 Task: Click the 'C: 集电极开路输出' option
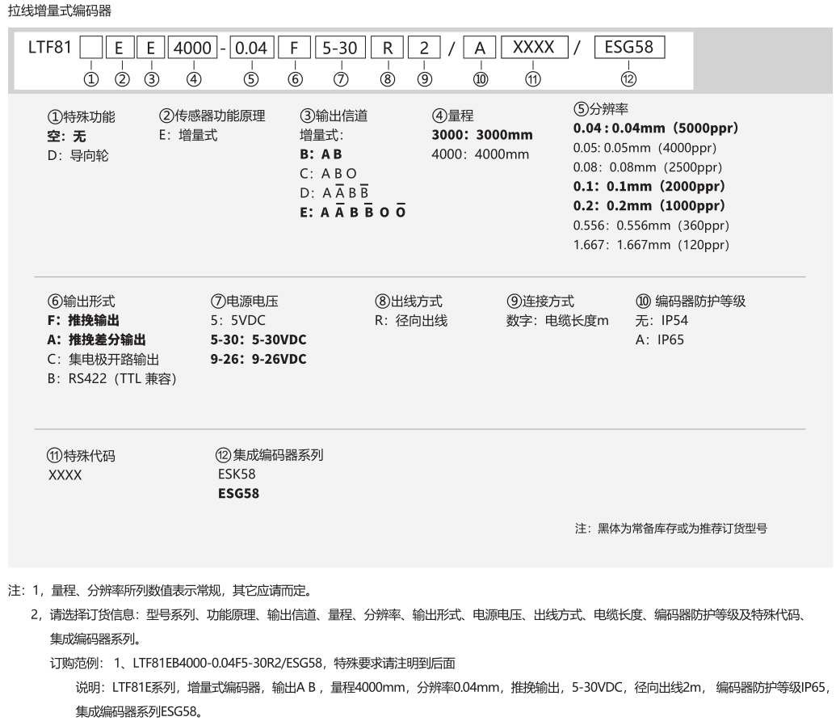pyautogui.click(x=103, y=360)
